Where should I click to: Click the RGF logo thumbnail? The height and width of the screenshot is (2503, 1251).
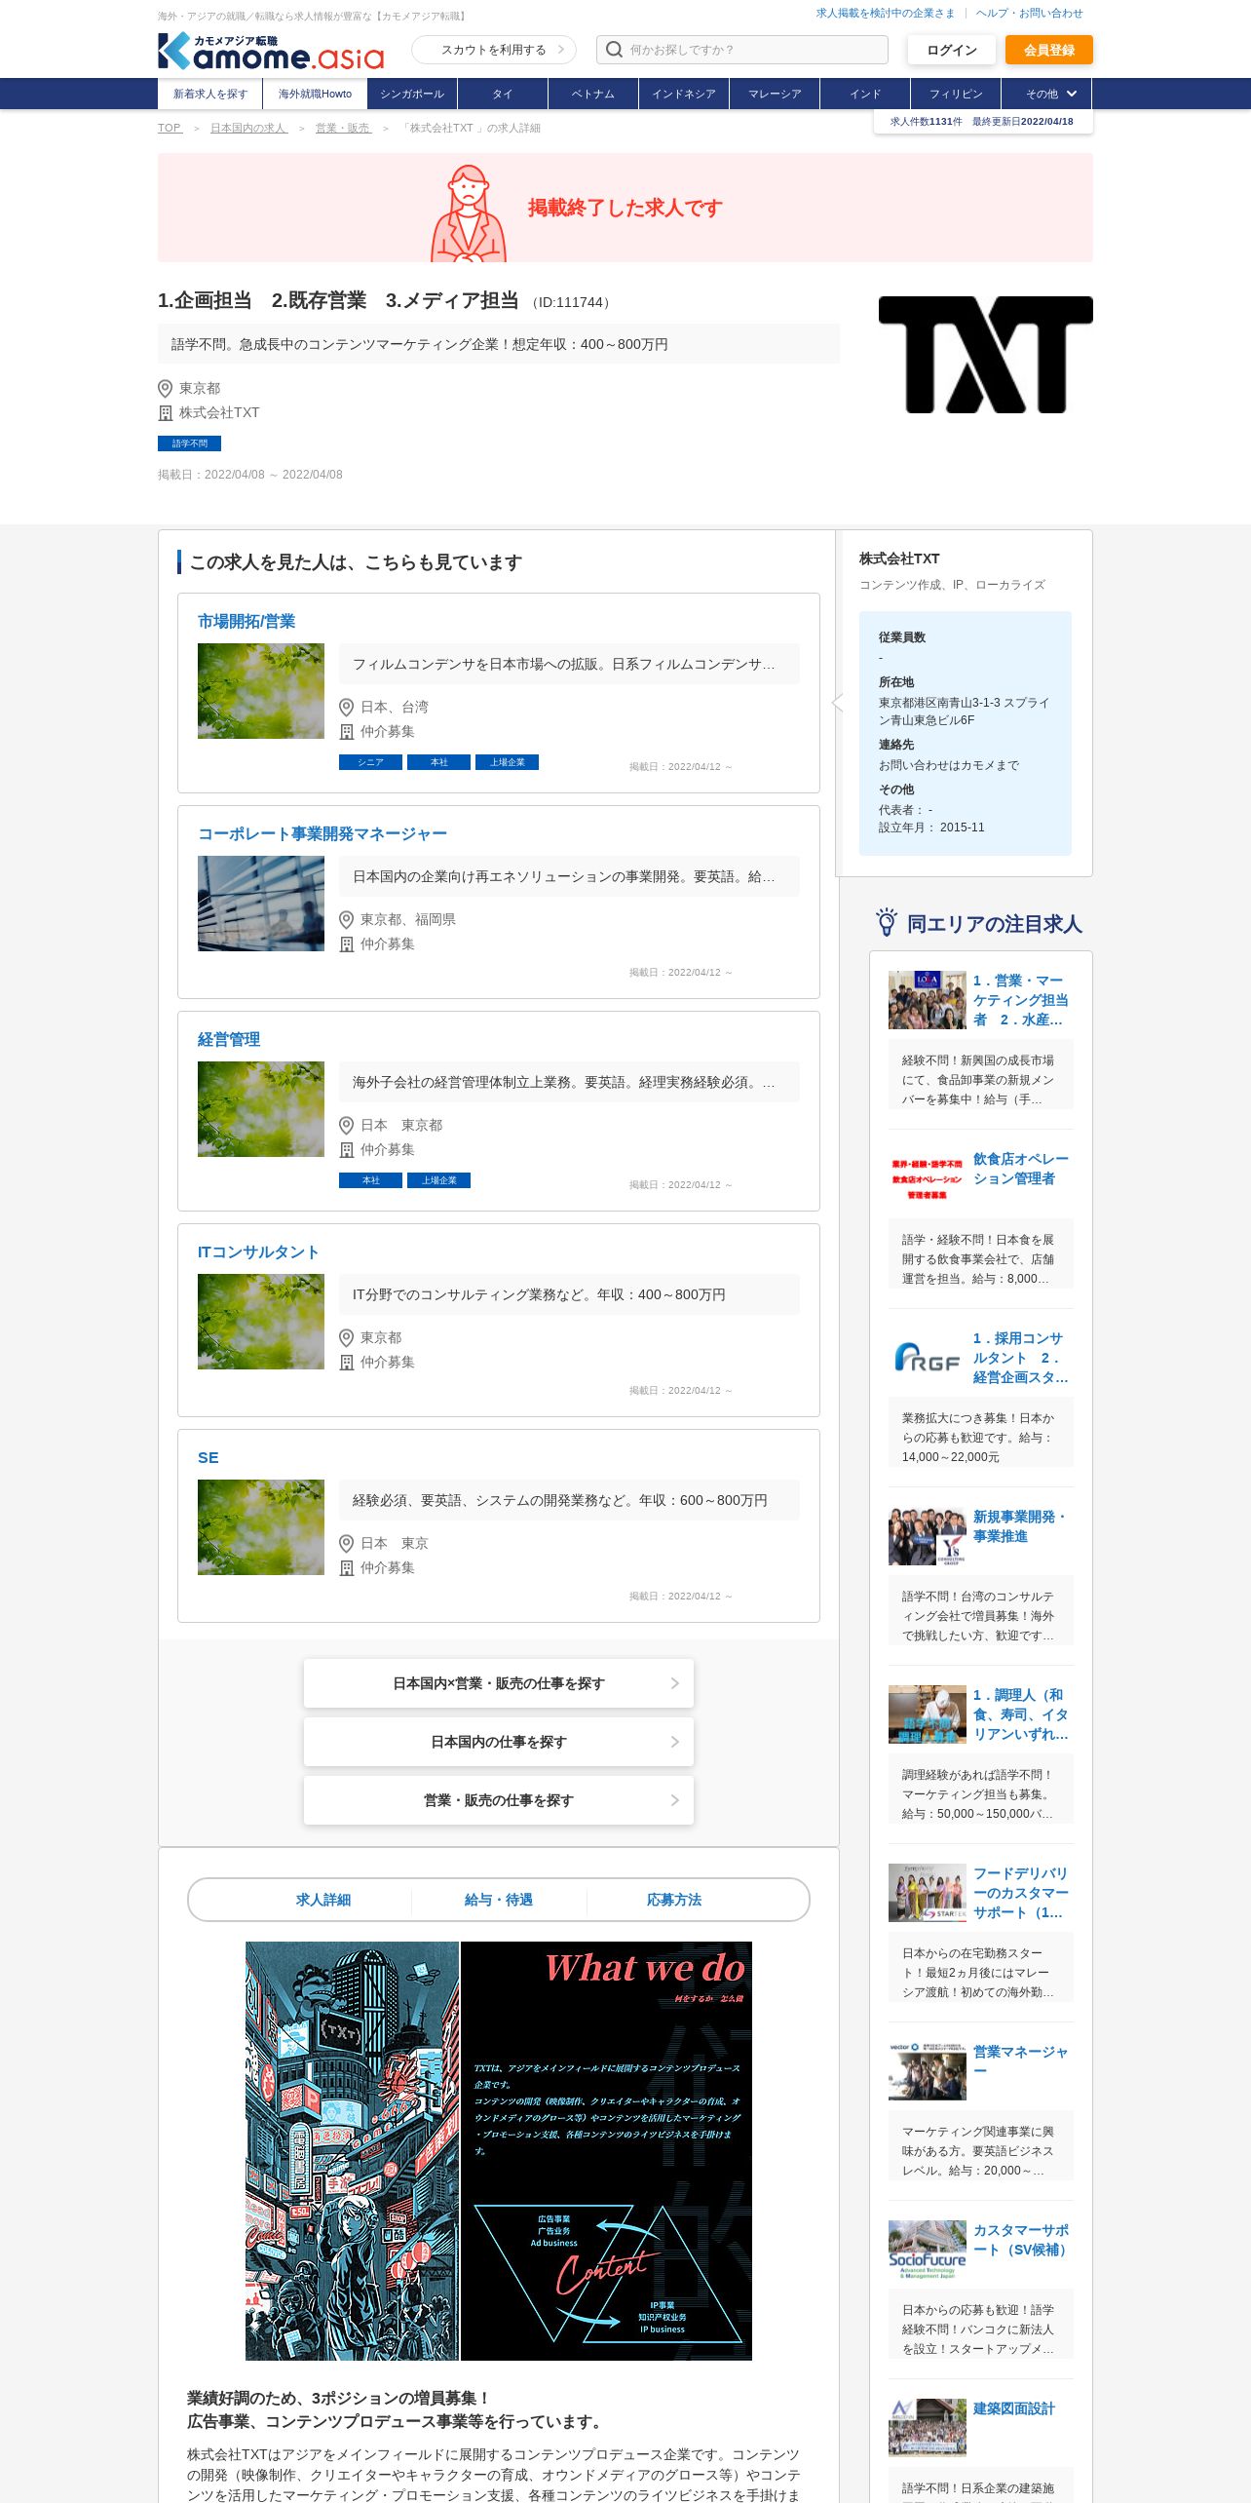(x=928, y=1357)
